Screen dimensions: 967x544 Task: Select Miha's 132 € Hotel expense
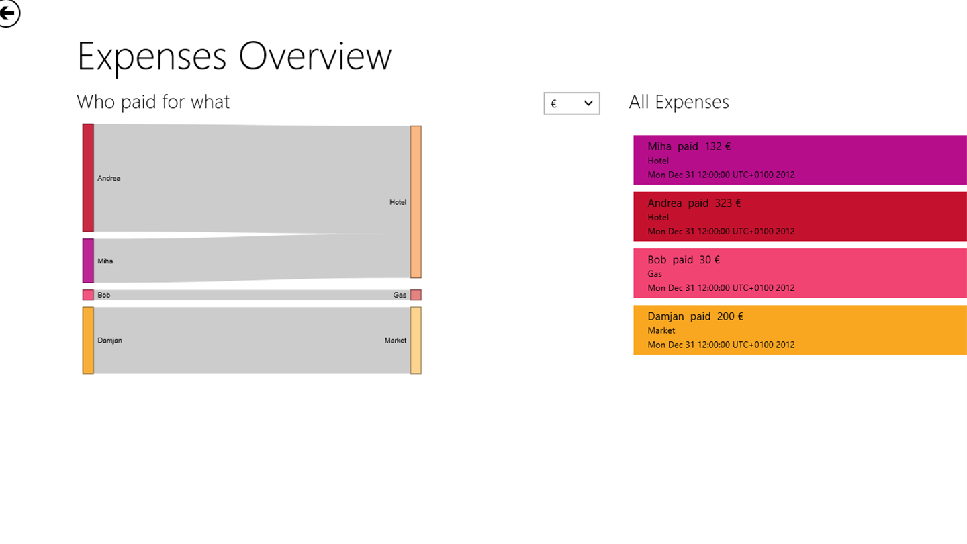(x=799, y=160)
